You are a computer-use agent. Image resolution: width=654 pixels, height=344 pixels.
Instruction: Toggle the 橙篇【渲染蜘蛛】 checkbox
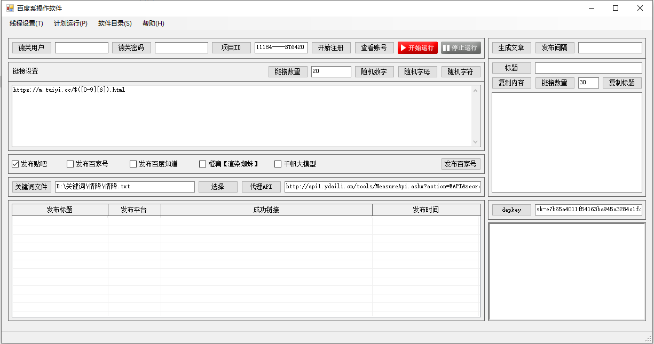pyautogui.click(x=202, y=164)
